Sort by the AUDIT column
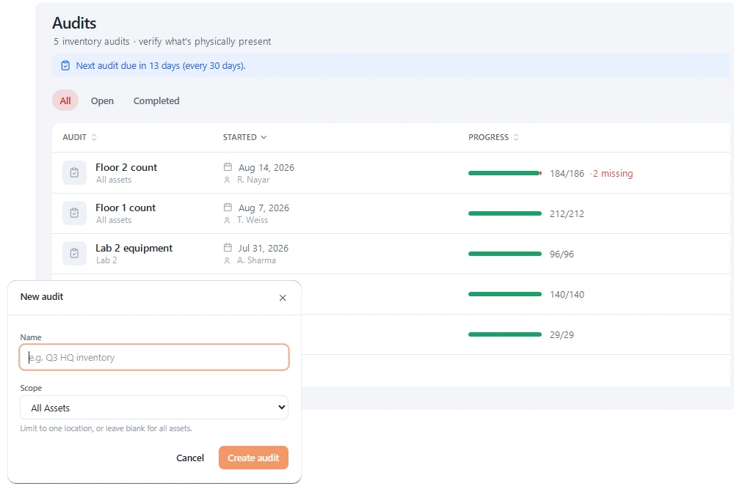 (x=79, y=137)
